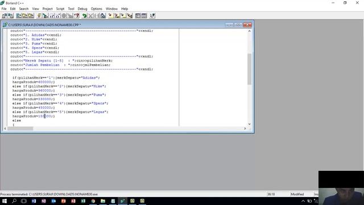The height and width of the screenshot is (205, 364).
Task: Click the yellow lightning bolt toolbar icon
Action: [39, 15]
